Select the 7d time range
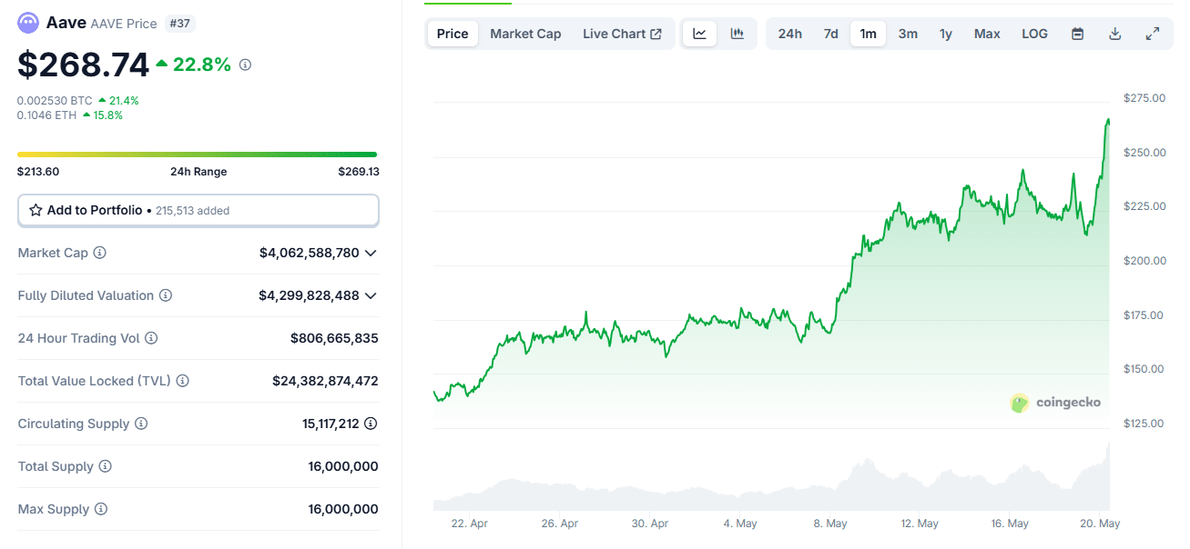The height and width of the screenshot is (549, 1190). tap(830, 34)
